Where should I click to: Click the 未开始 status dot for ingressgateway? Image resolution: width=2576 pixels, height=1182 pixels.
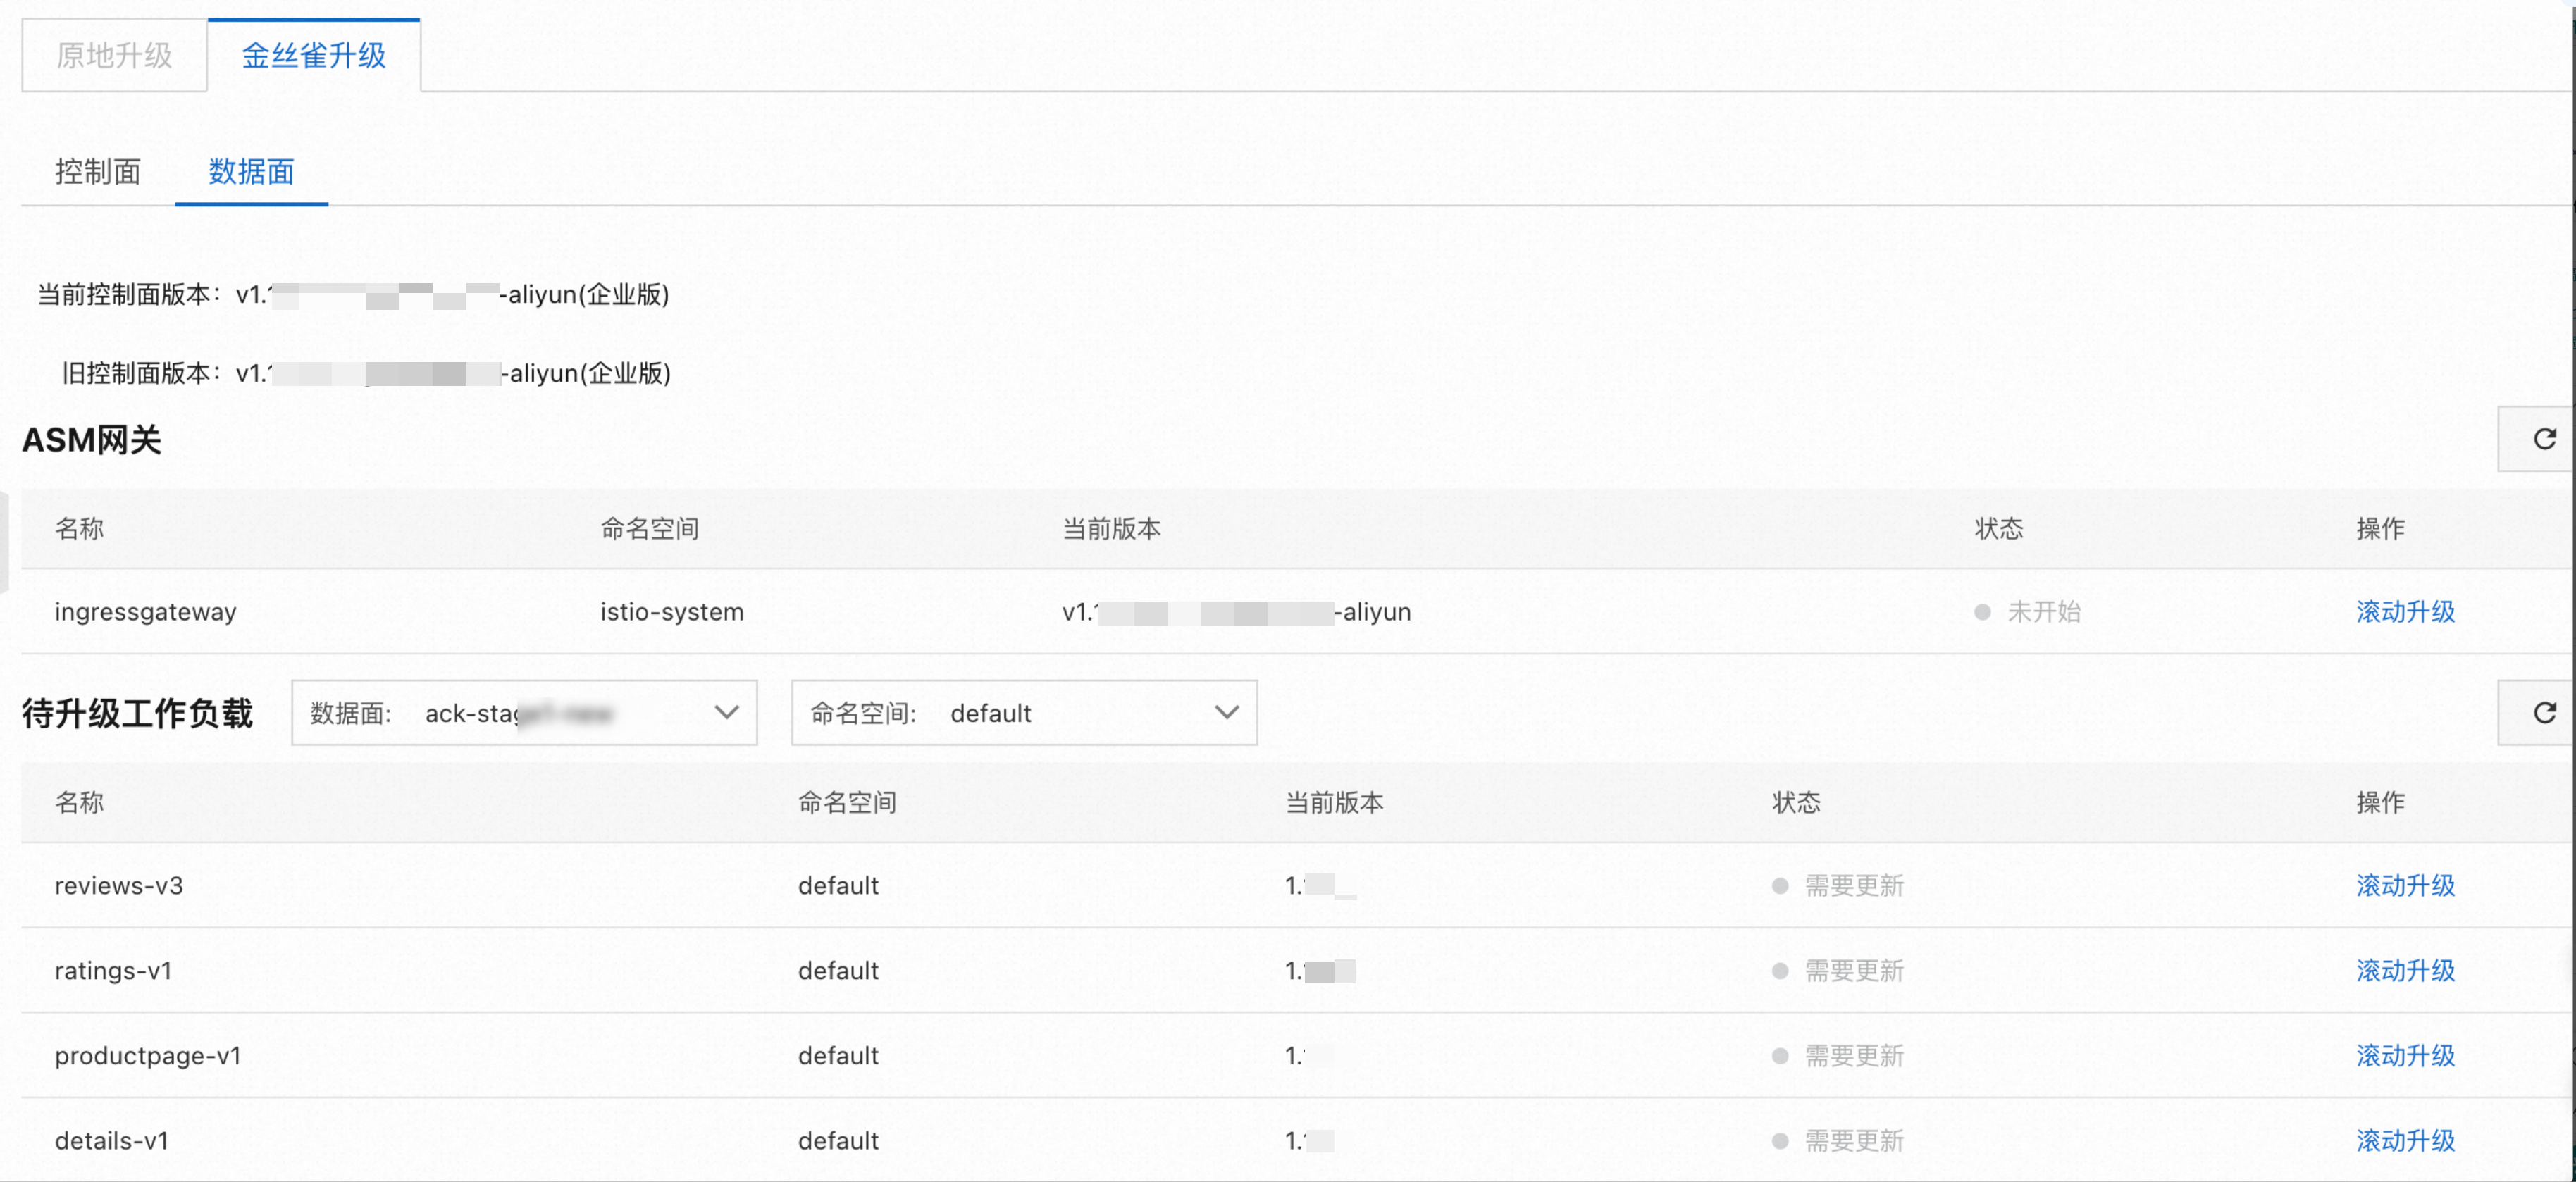click(1982, 612)
